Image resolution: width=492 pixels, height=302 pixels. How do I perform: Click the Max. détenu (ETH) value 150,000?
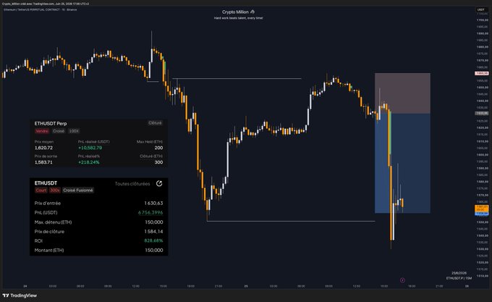click(x=153, y=222)
